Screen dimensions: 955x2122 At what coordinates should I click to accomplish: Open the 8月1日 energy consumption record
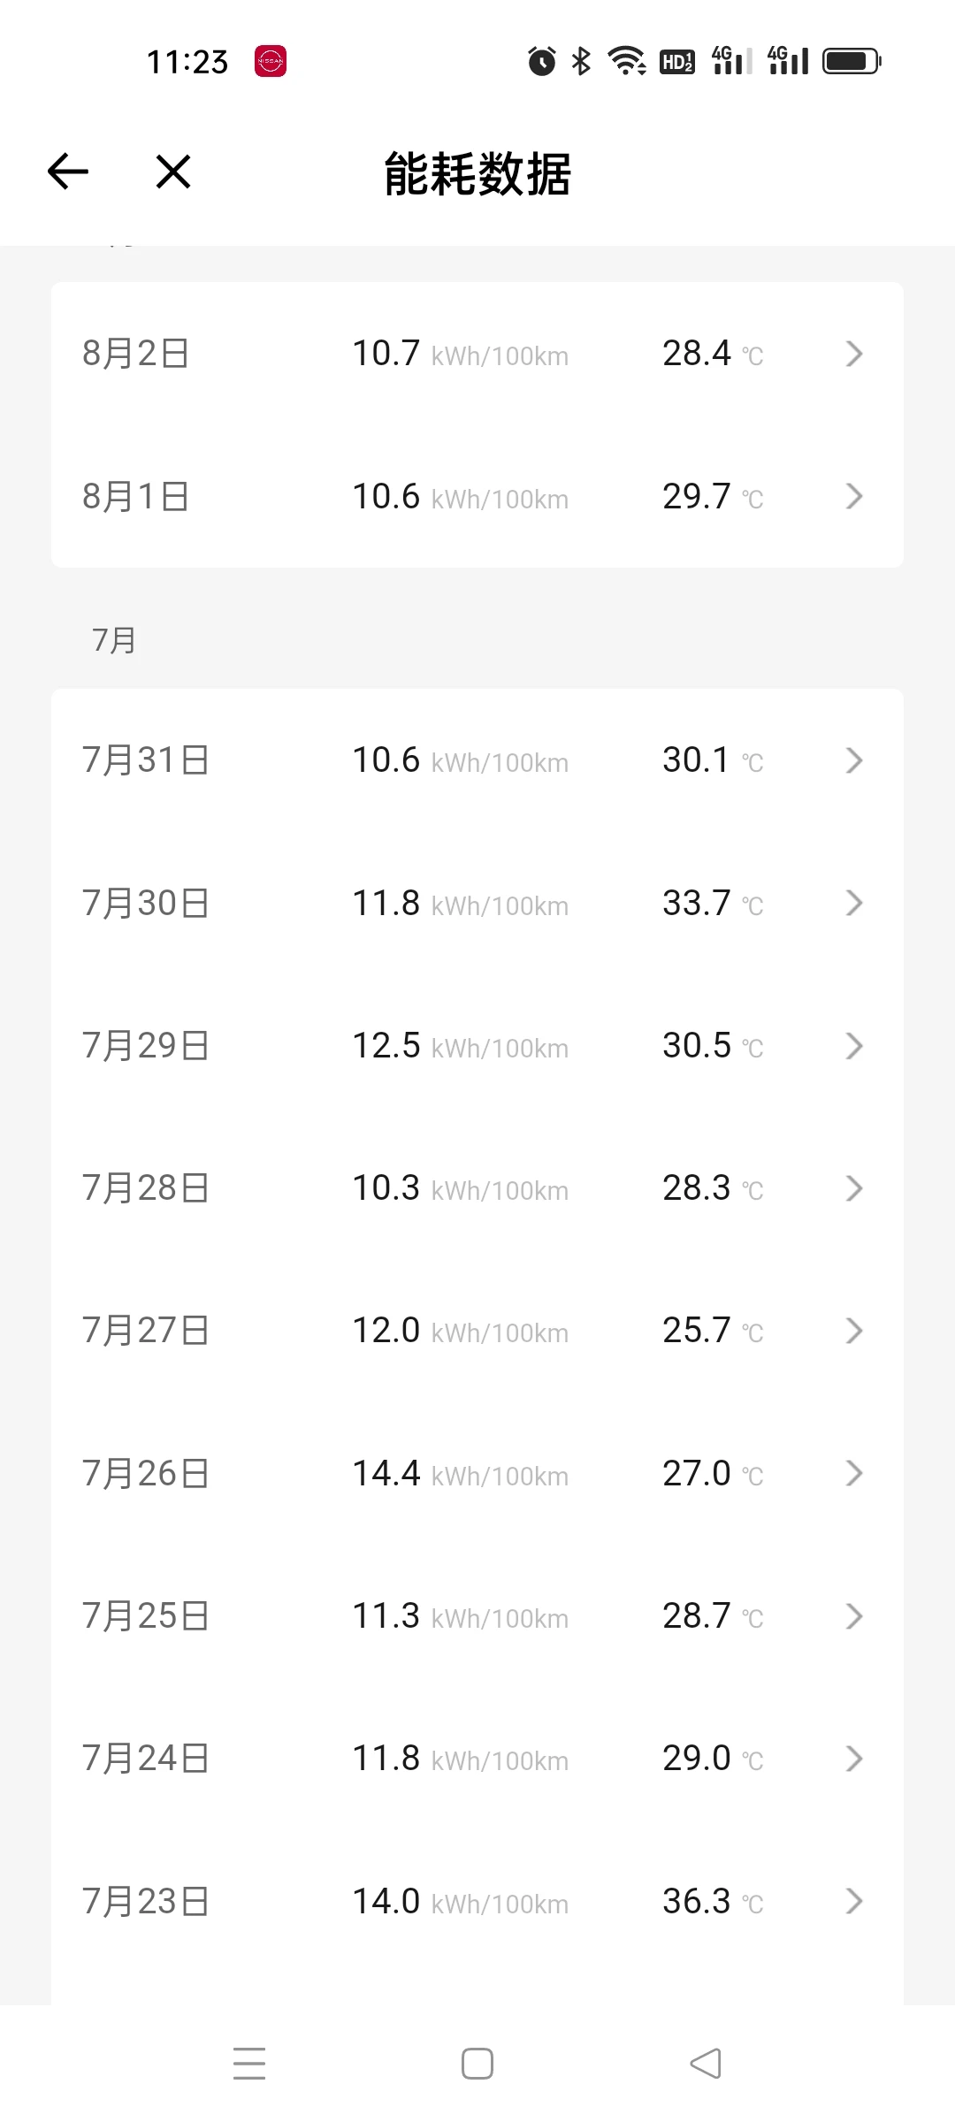coord(477,496)
